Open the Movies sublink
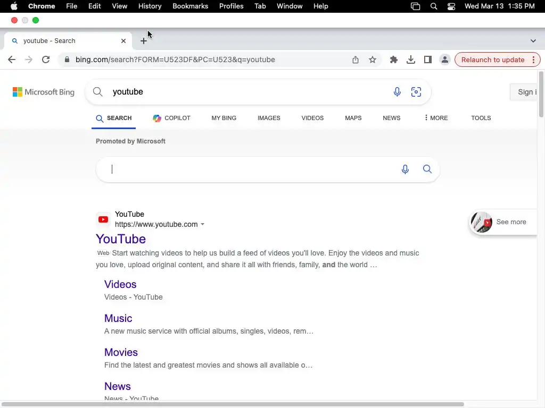545x408 pixels. [121, 352]
